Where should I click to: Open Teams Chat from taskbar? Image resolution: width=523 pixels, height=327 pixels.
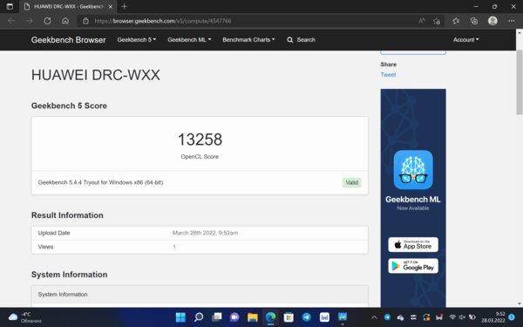tap(234, 317)
